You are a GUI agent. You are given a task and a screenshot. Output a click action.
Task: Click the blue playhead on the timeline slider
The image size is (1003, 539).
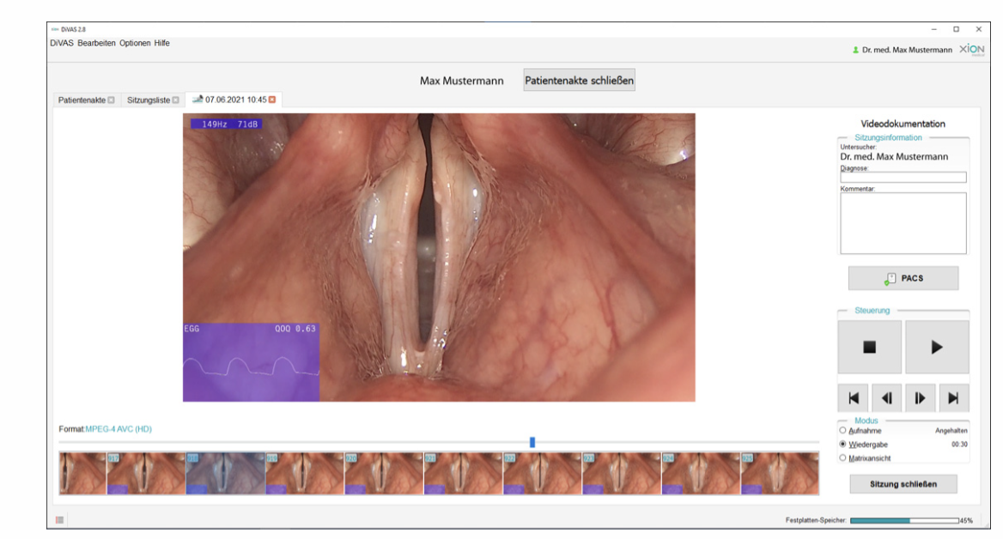532,443
